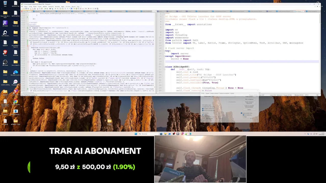Viewport: 326px width, 183px height.
Task: Click the Save toolbar icon in Notepad++
Action: [x=26, y=9]
